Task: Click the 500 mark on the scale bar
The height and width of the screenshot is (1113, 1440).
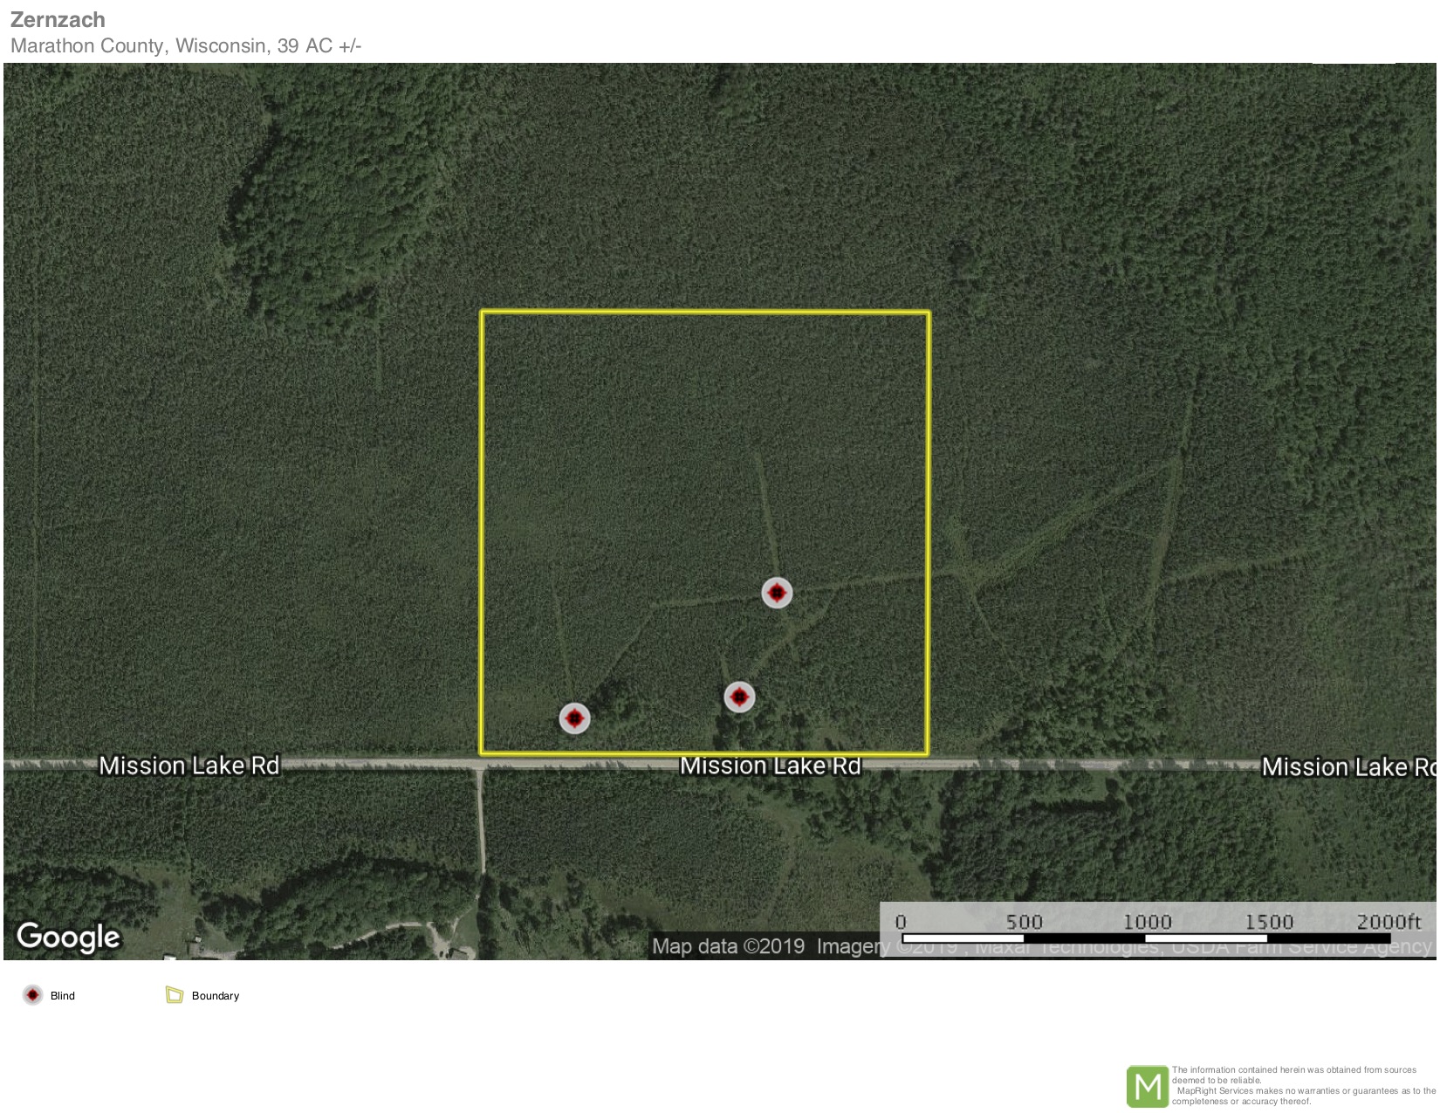Action: (1024, 922)
